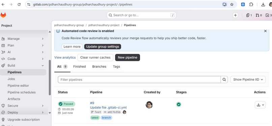Click the sidebar scroll down arrow
The image size is (272, 126).
click(50, 113)
